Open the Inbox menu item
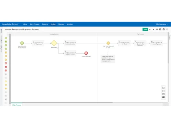This screenshot has height=128, width=171. pos(25,24)
